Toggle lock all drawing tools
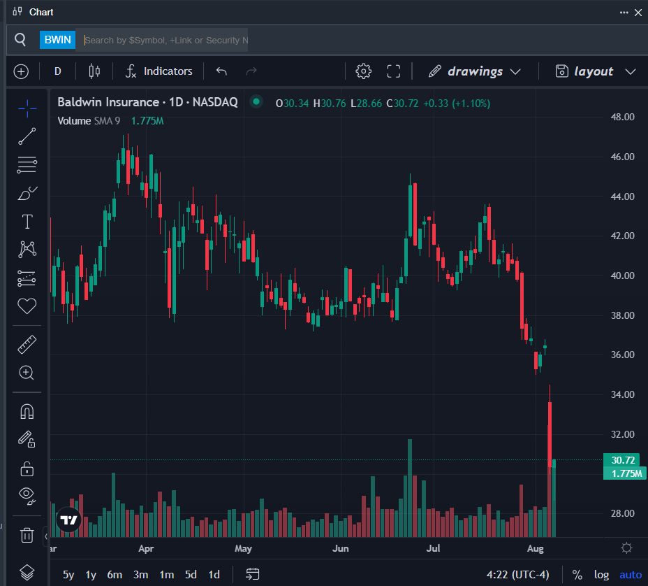The image size is (648, 586). point(27,469)
